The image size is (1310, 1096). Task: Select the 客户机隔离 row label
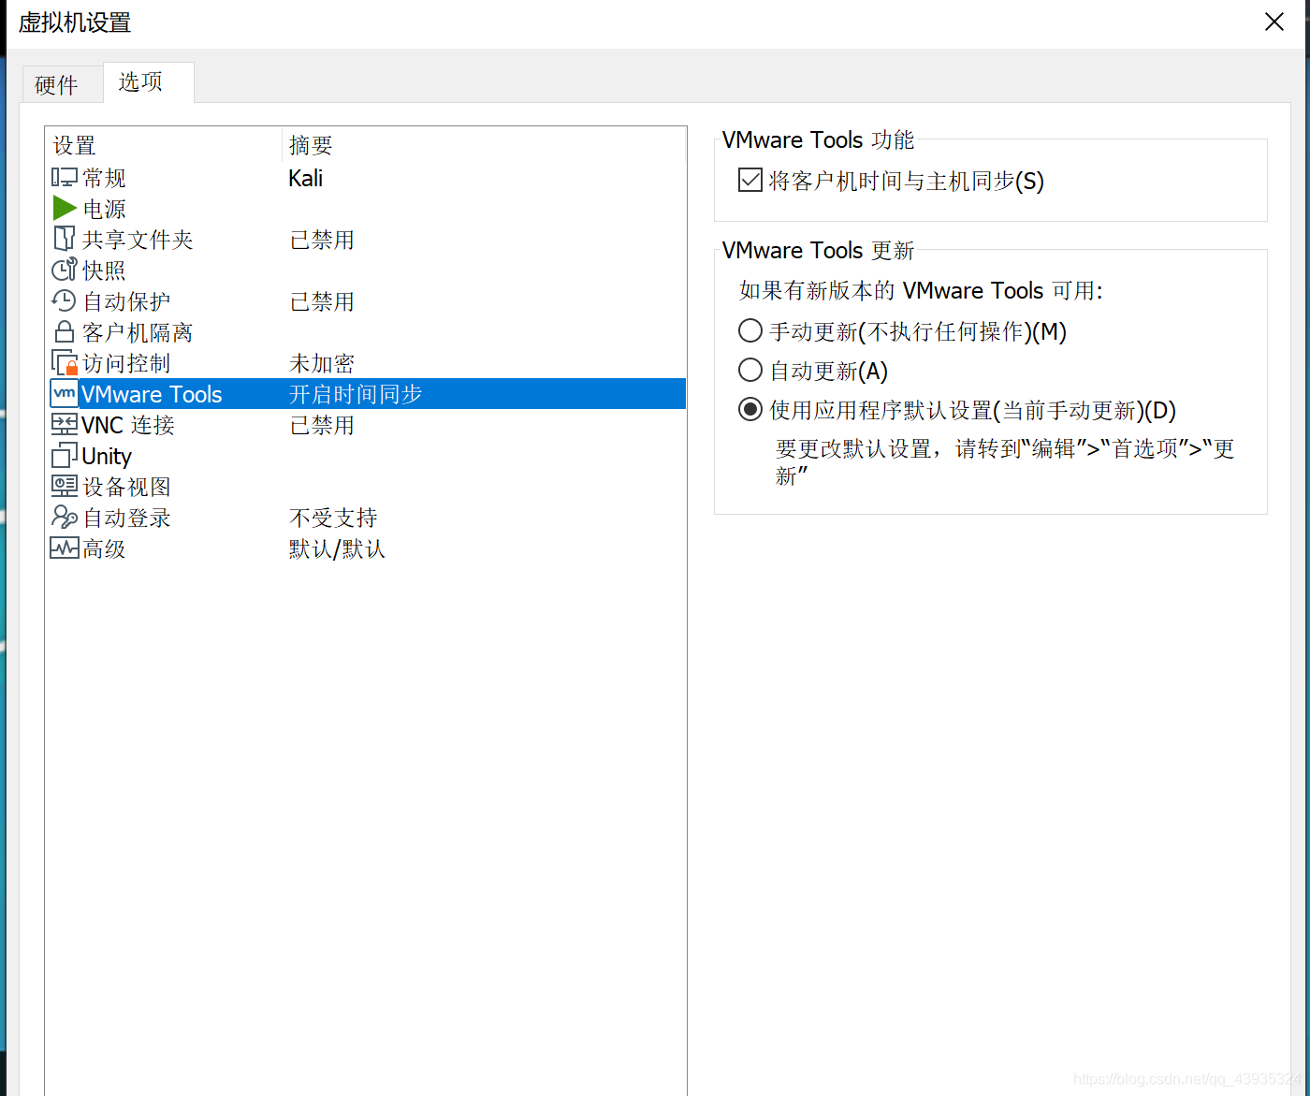[138, 332]
